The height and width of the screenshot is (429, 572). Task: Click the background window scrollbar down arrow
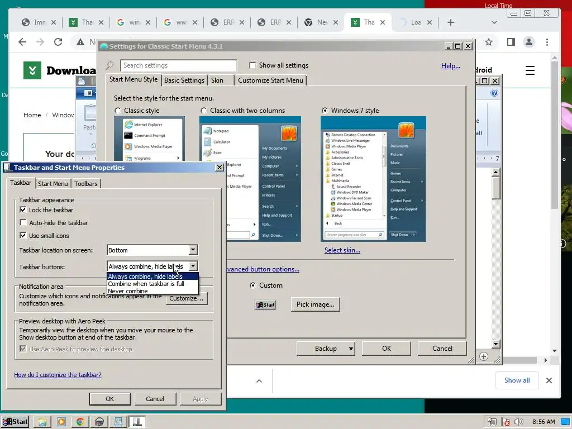coord(495,344)
